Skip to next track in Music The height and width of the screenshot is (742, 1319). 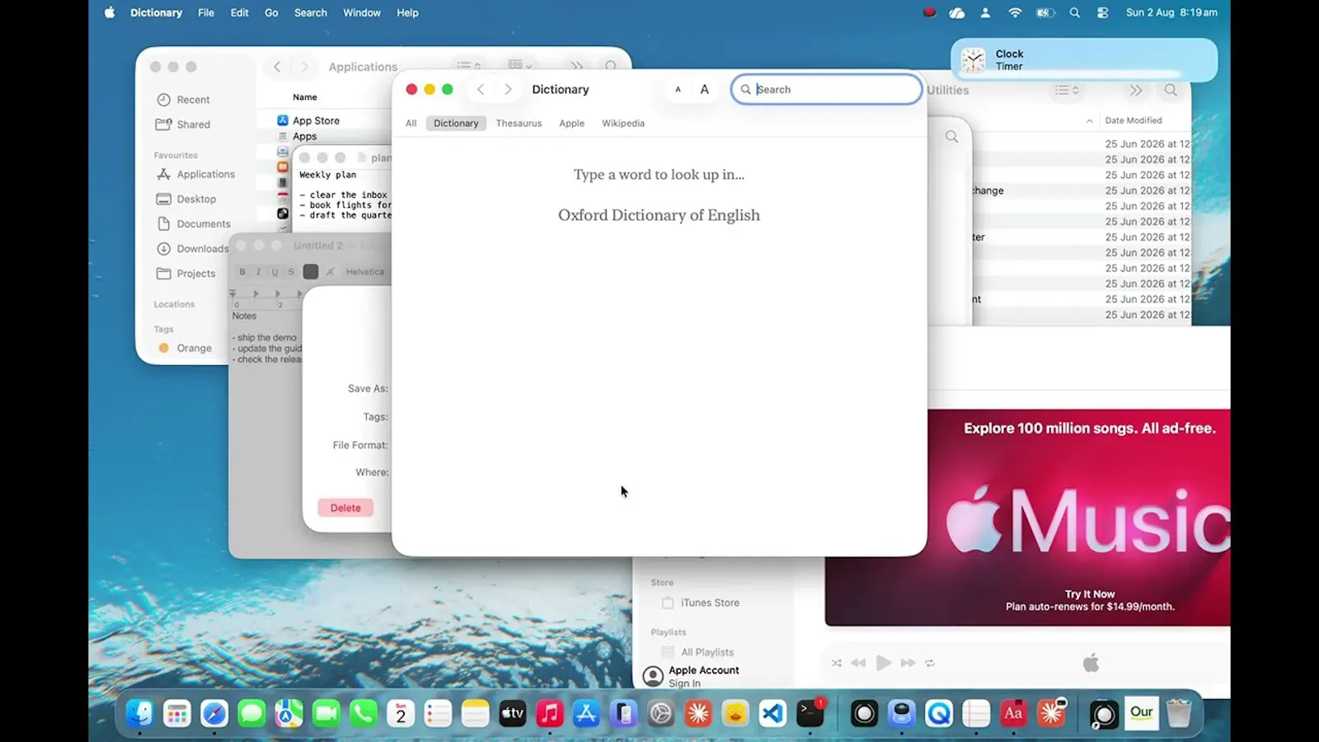click(x=908, y=663)
